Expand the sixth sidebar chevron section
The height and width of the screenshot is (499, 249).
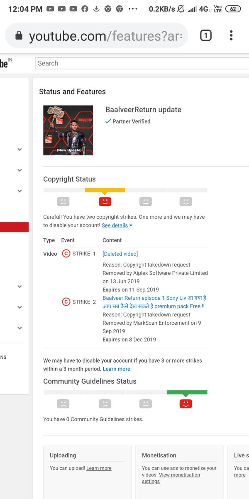(x=20, y=328)
